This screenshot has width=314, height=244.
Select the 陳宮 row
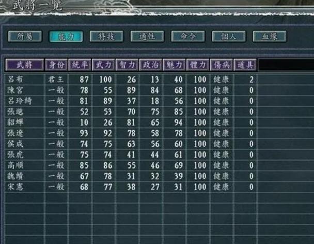click(x=14, y=90)
